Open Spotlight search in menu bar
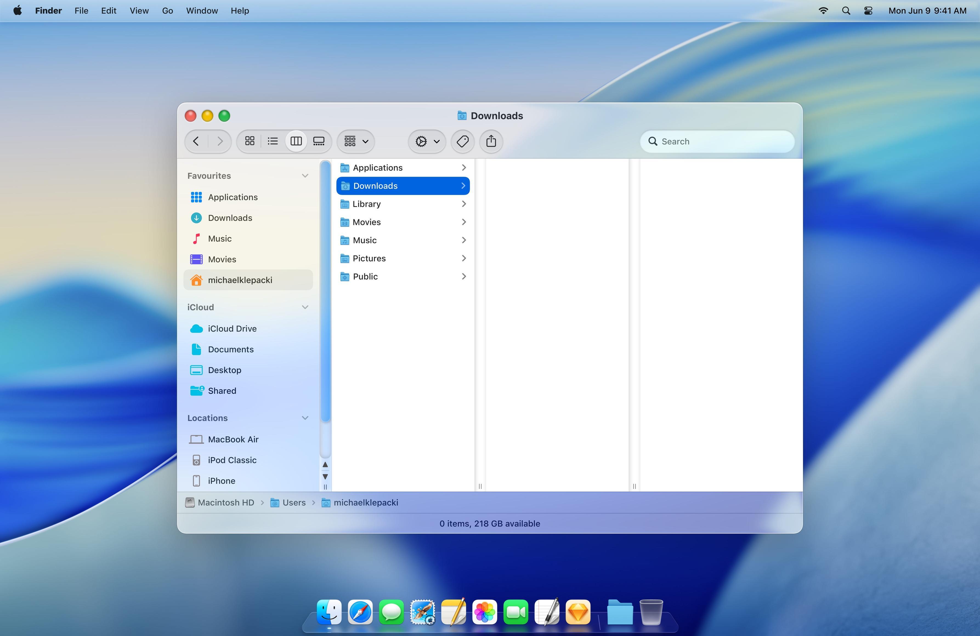Screen dimensions: 980x636 [x=846, y=11]
